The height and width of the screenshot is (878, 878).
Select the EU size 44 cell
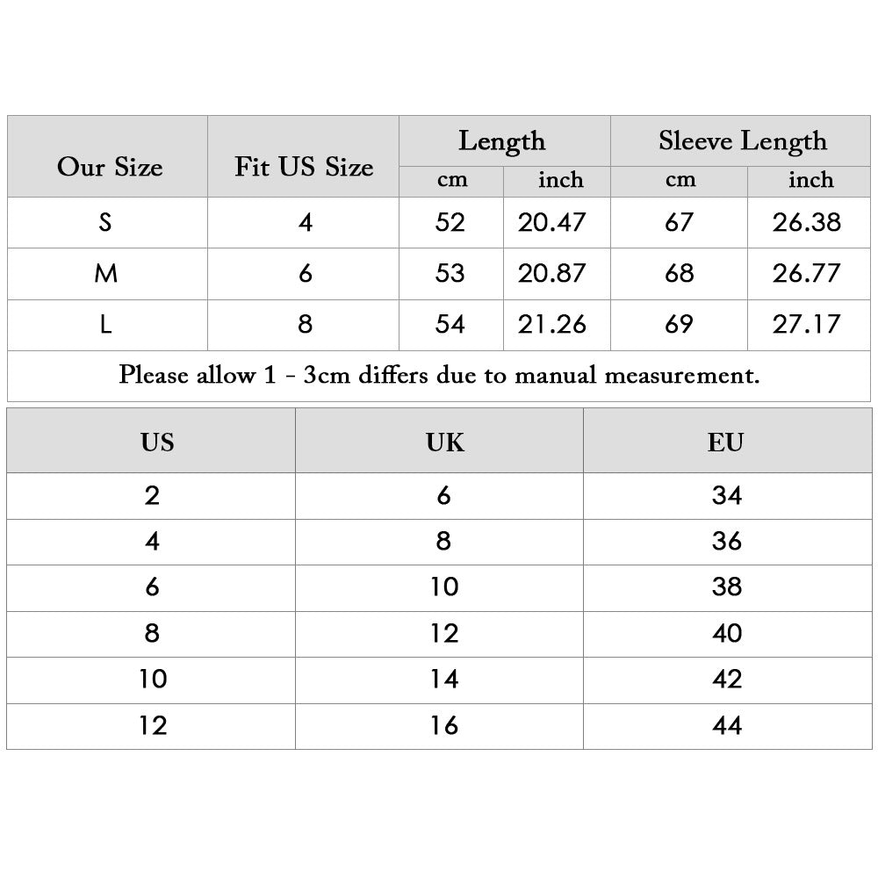pos(727,725)
